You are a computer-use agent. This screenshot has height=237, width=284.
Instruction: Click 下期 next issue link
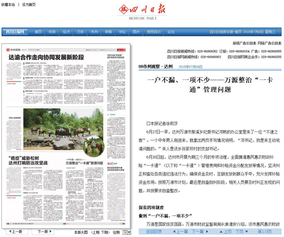point(105,232)
